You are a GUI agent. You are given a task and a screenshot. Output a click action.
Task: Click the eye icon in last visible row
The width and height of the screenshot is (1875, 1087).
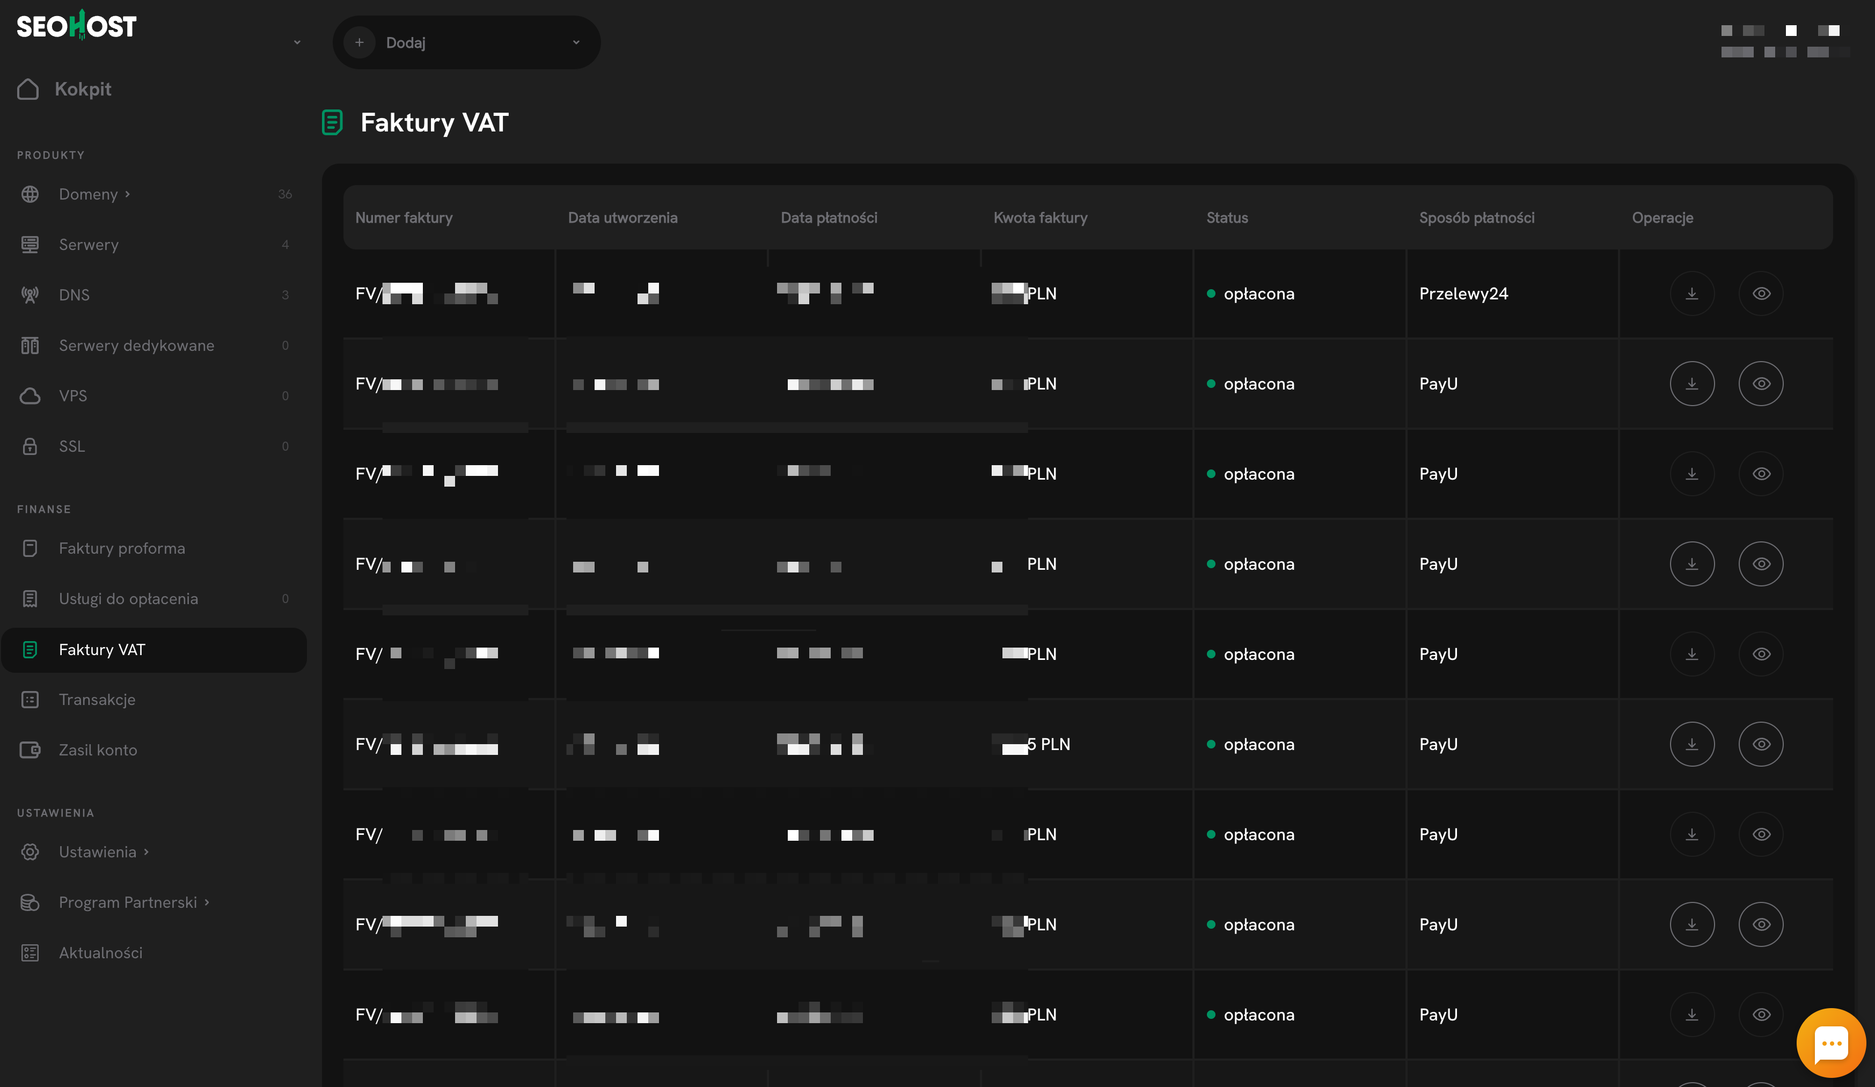pyautogui.click(x=1760, y=1014)
